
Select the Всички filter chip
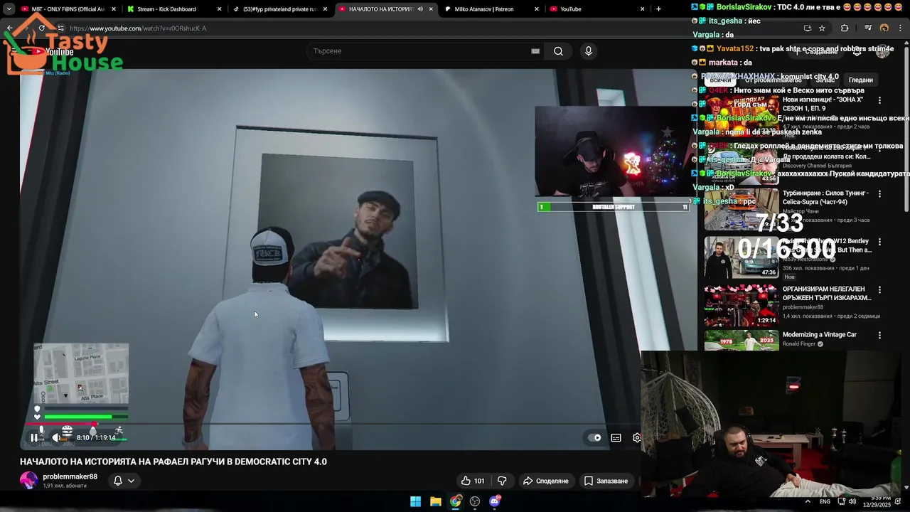[719, 80]
